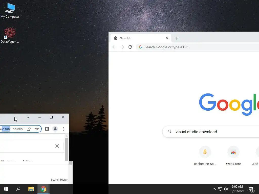Close the New Tab tab
259x194 pixels.
pyautogui.click(x=167, y=38)
